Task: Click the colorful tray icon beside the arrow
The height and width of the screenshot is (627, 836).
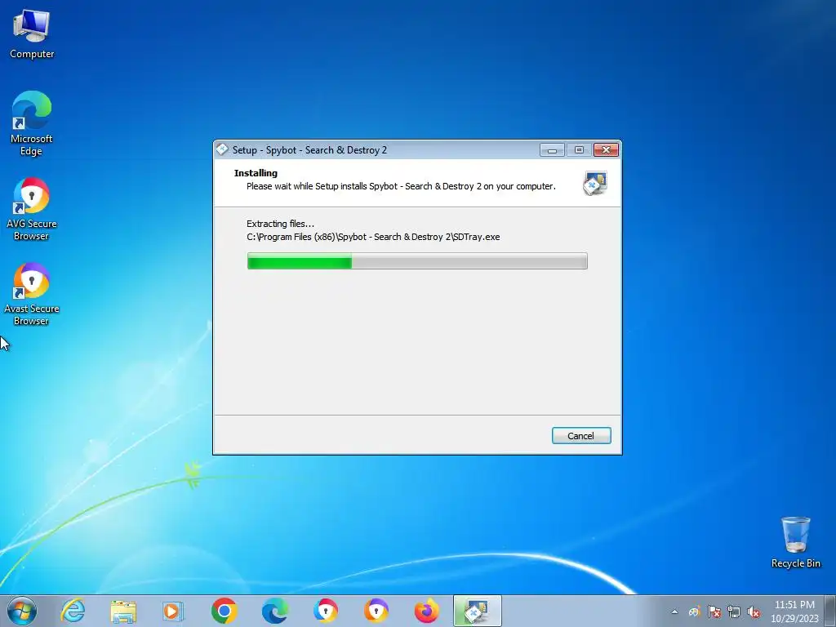Action: (x=694, y=611)
